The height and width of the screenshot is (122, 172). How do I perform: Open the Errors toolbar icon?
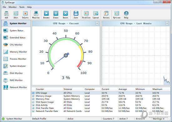pos(106,15)
